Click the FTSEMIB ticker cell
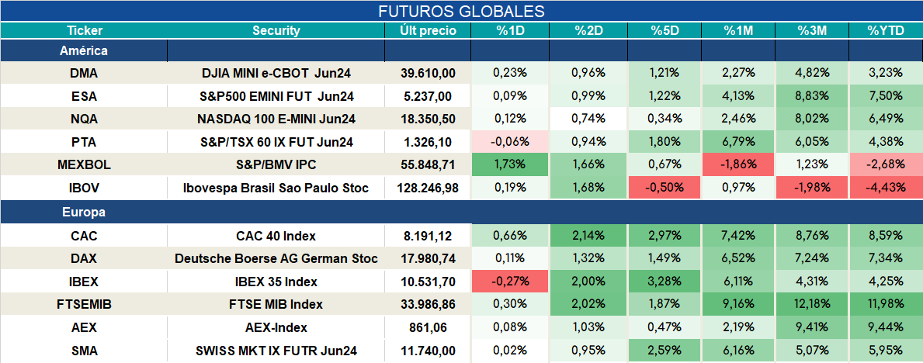The width and height of the screenshot is (923, 363). [84, 305]
